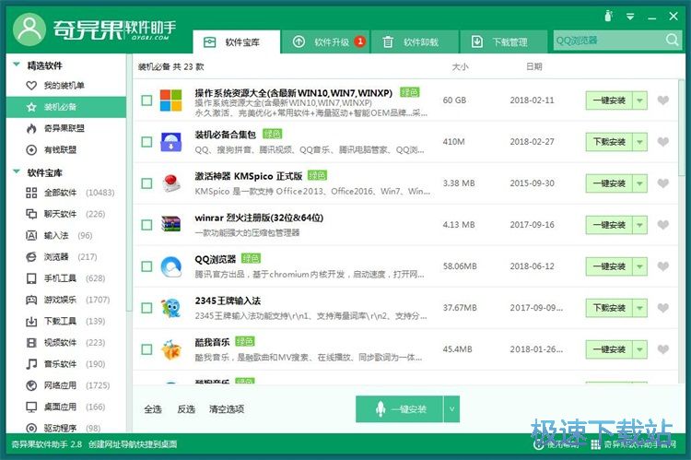
Task: Click the user avatar icon
Action: (x=29, y=29)
